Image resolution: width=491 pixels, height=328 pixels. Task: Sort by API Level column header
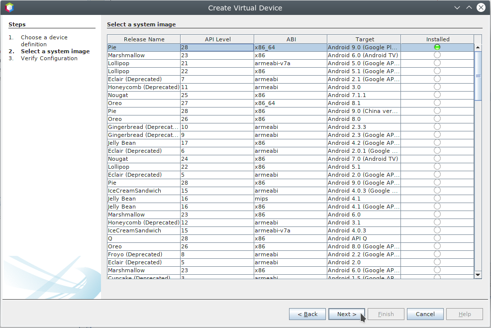click(217, 39)
